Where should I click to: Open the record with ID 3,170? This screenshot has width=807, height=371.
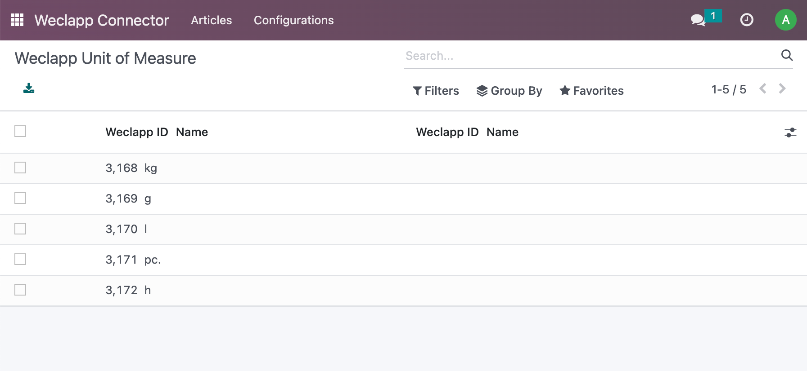[x=122, y=229]
